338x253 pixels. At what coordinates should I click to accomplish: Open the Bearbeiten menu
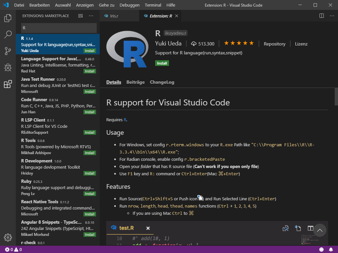[40, 5]
